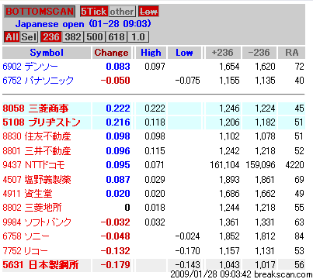Image resolution: width=313 pixels, height=279 pixels.
Task: Click the -0.050 change value for パナソニック
Action: (115, 81)
